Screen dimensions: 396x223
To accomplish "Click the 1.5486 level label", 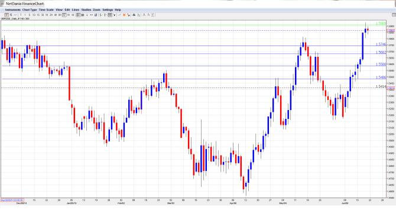I will (x=381, y=77).
